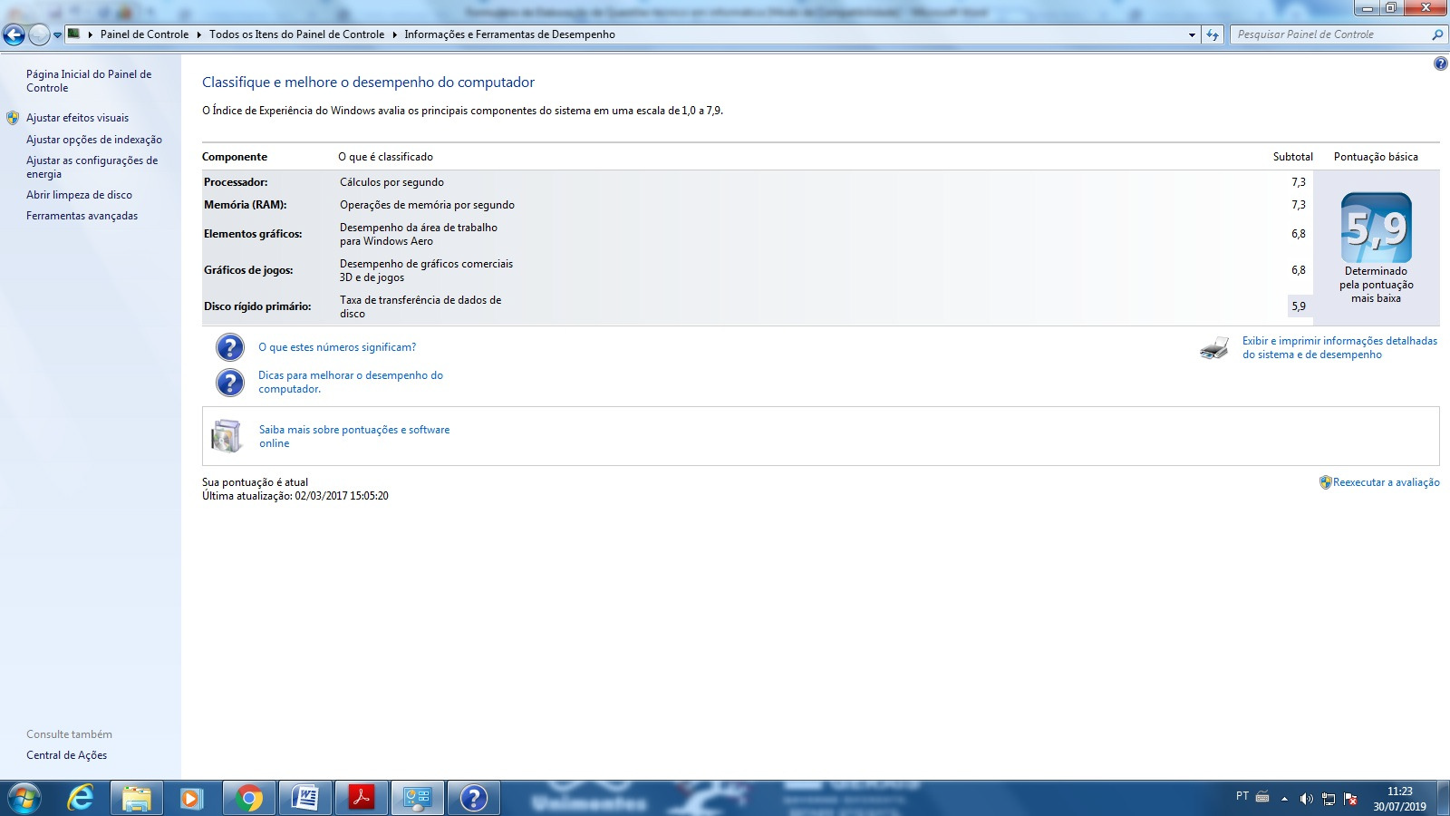1450x816 pixels.
Task: Click the software box icon near 'Saiba mais'
Action: click(227, 436)
